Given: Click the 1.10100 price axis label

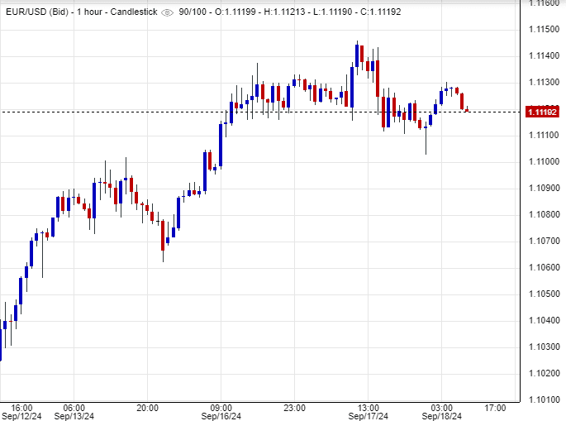Looking at the screenshot, I should [x=543, y=399].
